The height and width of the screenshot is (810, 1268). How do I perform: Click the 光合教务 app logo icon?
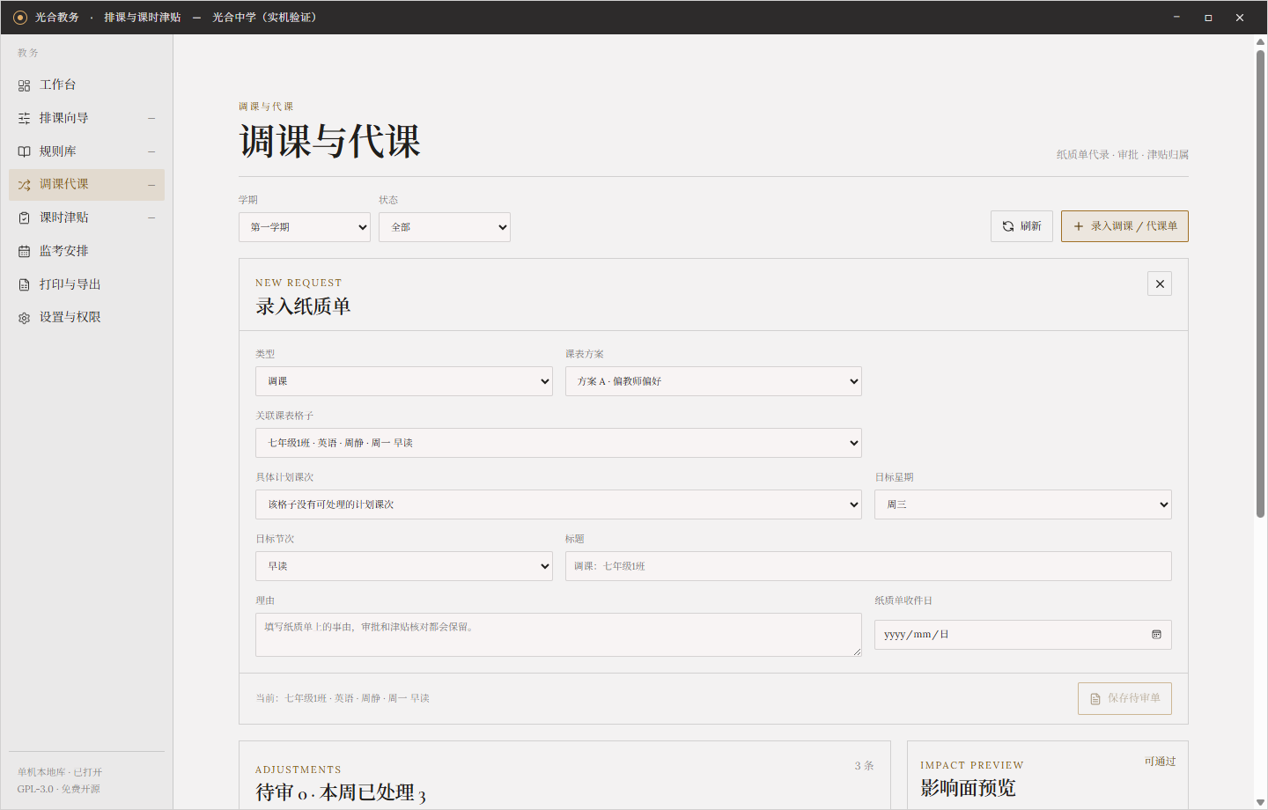pyautogui.click(x=20, y=18)
